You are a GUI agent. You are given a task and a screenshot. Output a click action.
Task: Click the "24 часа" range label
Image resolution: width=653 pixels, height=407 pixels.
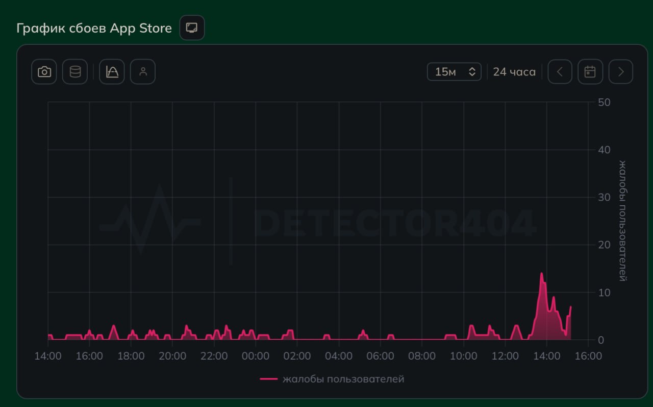(514, 72)
